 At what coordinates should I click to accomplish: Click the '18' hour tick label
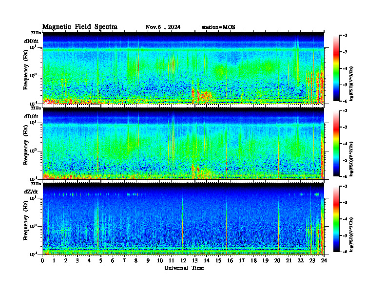pos(253,260)
